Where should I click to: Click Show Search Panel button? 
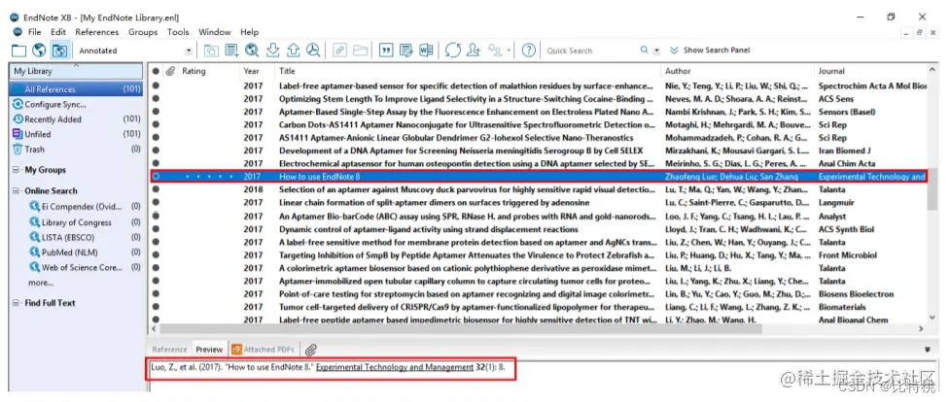(710, 50)
